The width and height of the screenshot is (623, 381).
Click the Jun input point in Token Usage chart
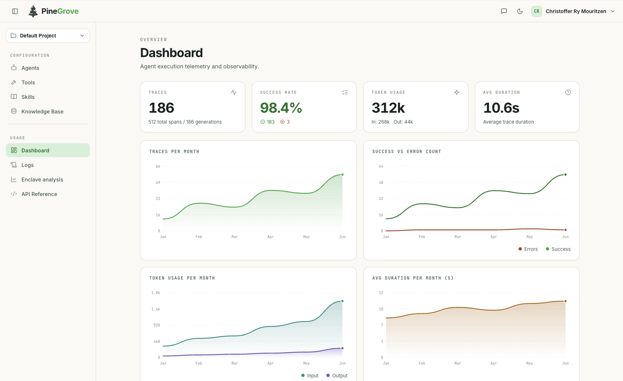point(342,301)
